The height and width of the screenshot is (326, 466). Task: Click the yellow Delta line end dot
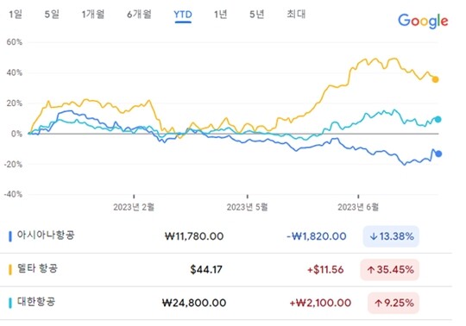point(436,79)
